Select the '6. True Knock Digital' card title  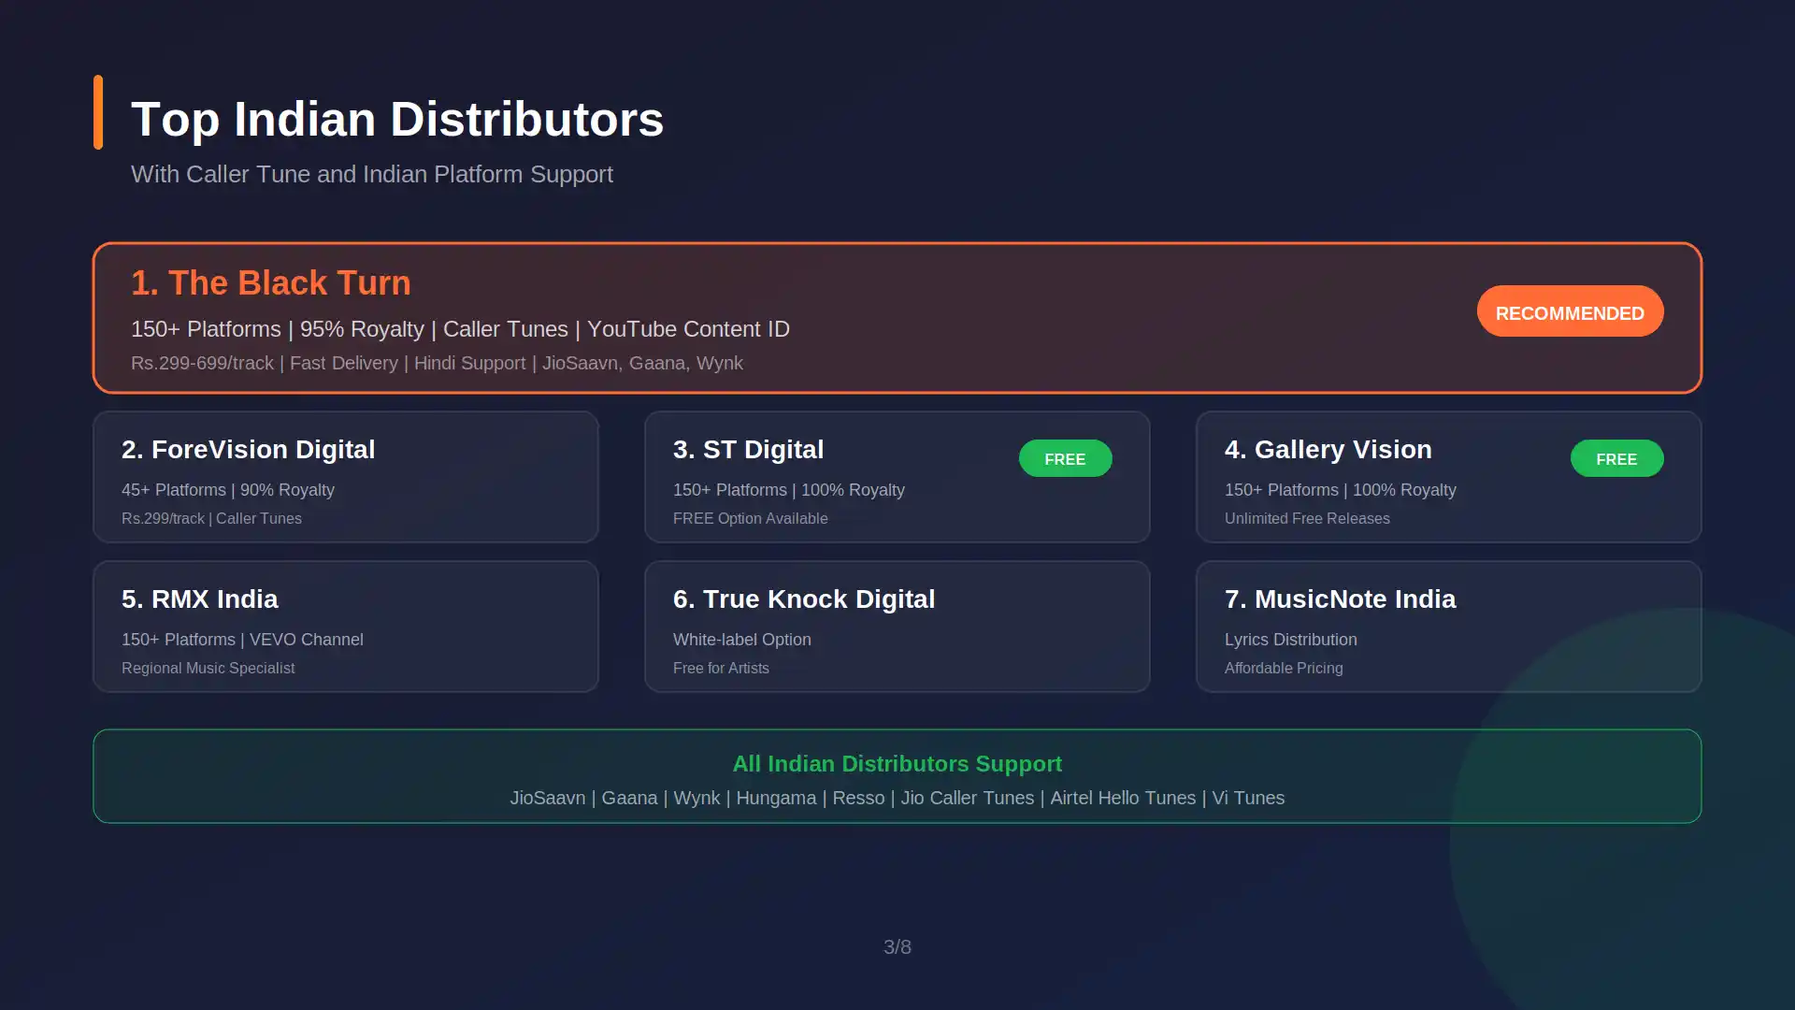pos(804,599)
